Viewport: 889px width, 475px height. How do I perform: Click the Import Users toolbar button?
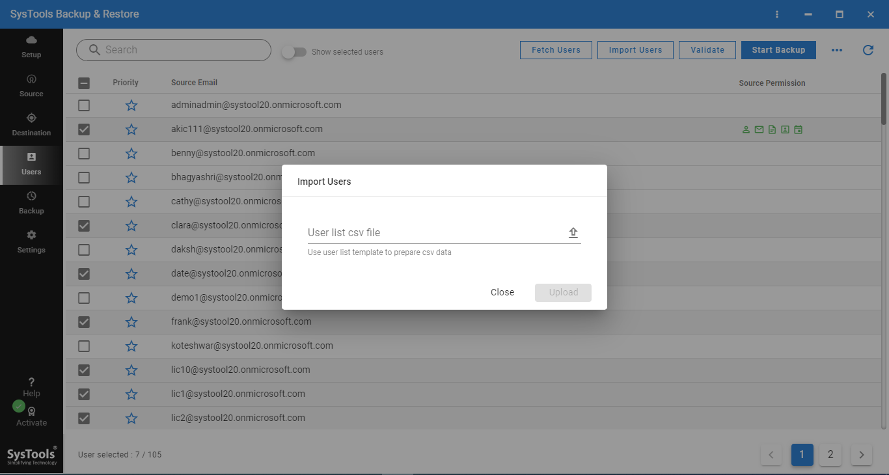coord(635,50)
